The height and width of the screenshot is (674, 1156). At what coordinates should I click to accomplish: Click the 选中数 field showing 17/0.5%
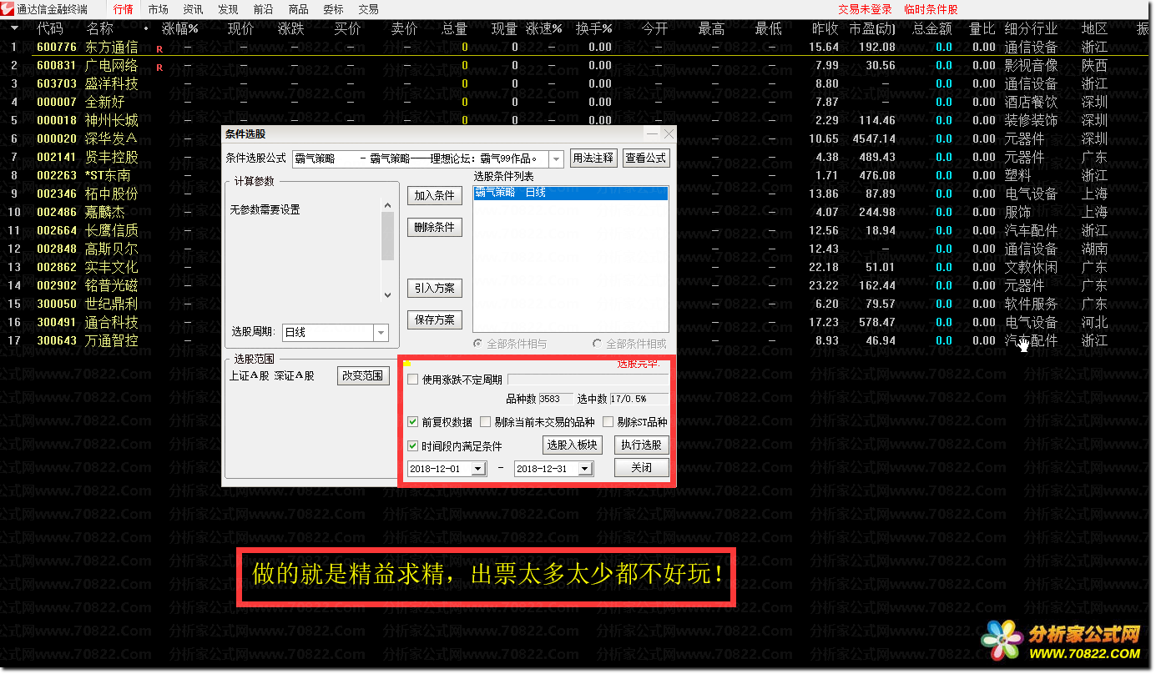pyautogui.click(x=639, y=399)
